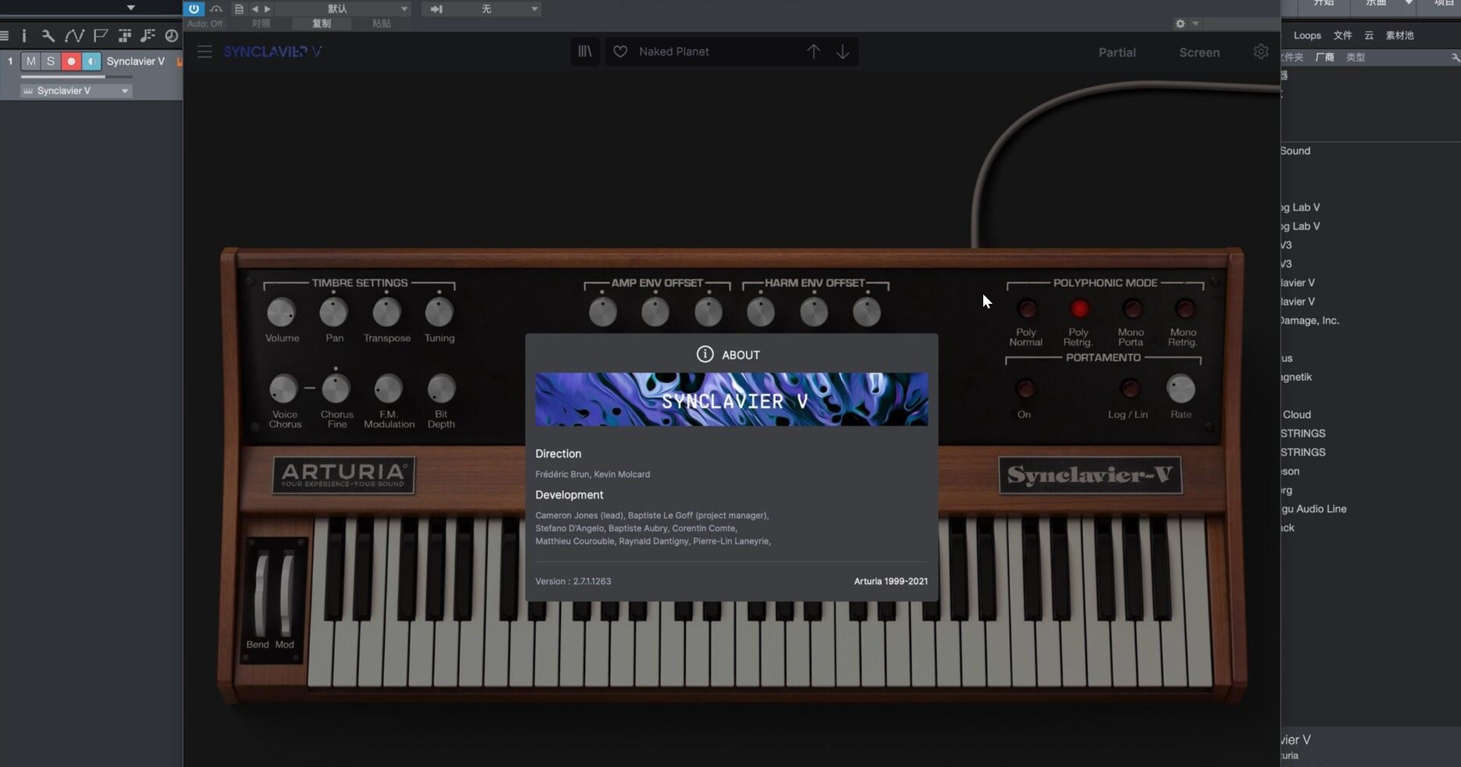Viewport: 1461px width, 767px height.
Task: Toggle the plugin power bypass button
Action: [x=194, y=9]
